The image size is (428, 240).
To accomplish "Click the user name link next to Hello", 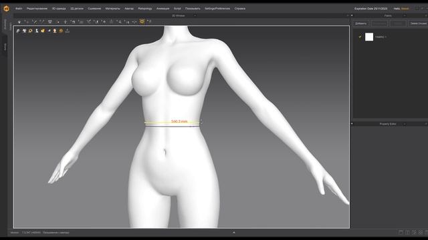I will click(x=405, y=9).
